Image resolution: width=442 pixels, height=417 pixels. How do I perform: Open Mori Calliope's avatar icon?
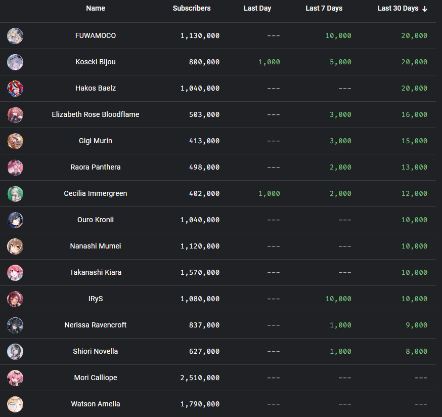pyautogui.click(x=15, y=378)
